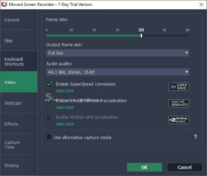Switch to the General tab
The height and width of the screenshot is (176, 207).
[x=19, y=20]
